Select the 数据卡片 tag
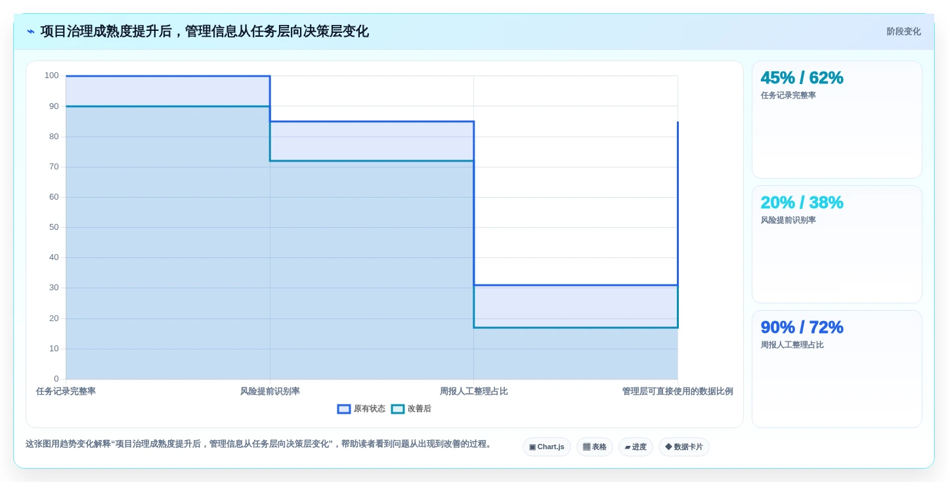 (x=684, y=447)
